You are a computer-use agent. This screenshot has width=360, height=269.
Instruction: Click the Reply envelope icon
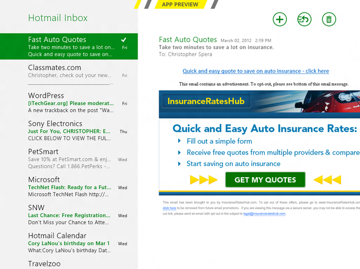click(x=304, y=19)
